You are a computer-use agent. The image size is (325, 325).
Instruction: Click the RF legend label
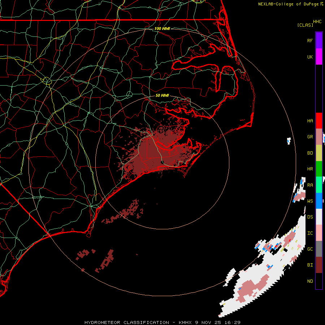pos(310,40)
